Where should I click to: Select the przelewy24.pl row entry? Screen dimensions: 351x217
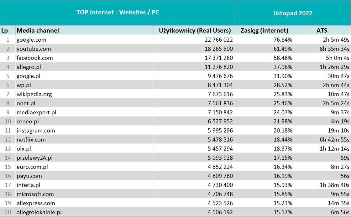tap(34, 158)
